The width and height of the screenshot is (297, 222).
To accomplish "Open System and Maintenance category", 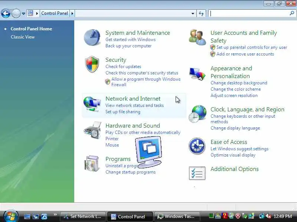I will tap(138, 33).
